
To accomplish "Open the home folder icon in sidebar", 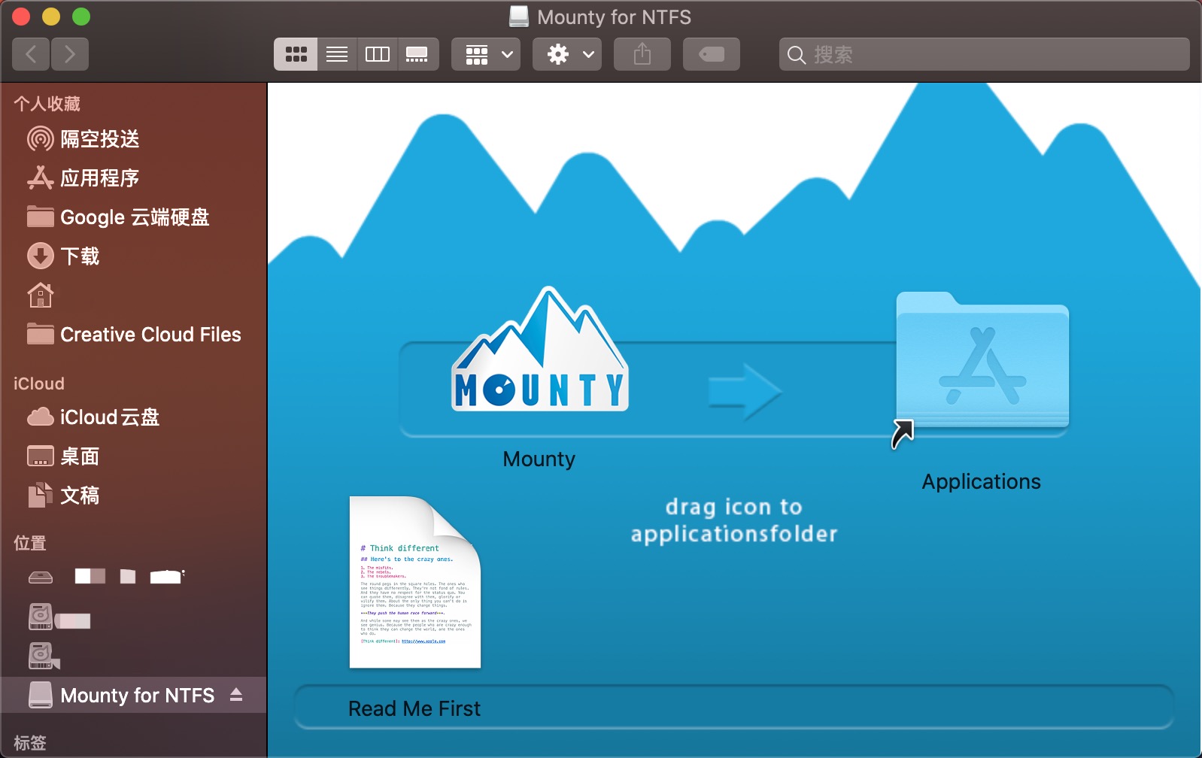I will pos(41,296).
